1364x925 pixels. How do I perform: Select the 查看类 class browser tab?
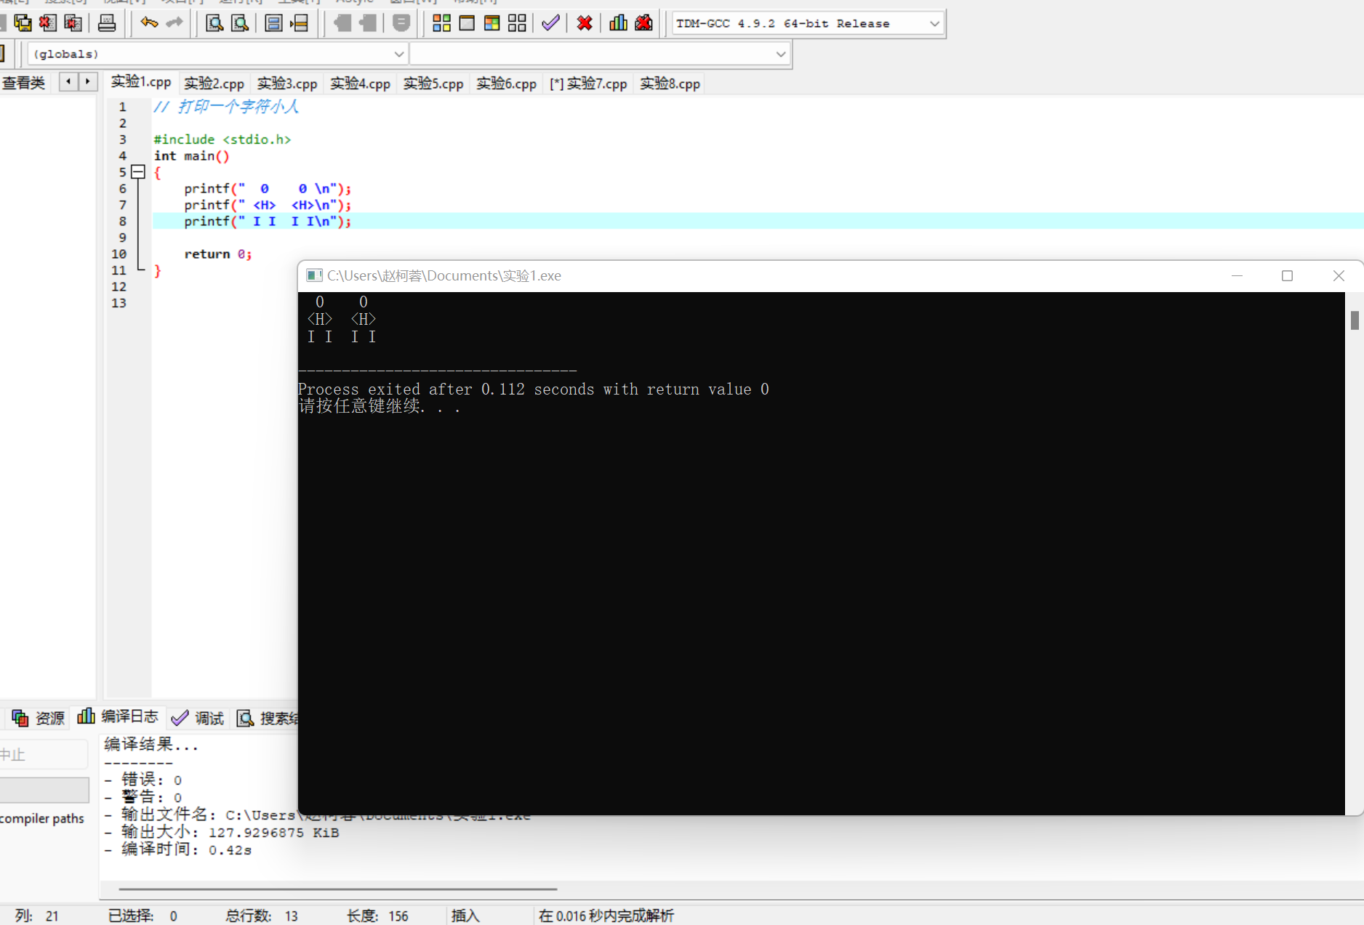point(24,83)
